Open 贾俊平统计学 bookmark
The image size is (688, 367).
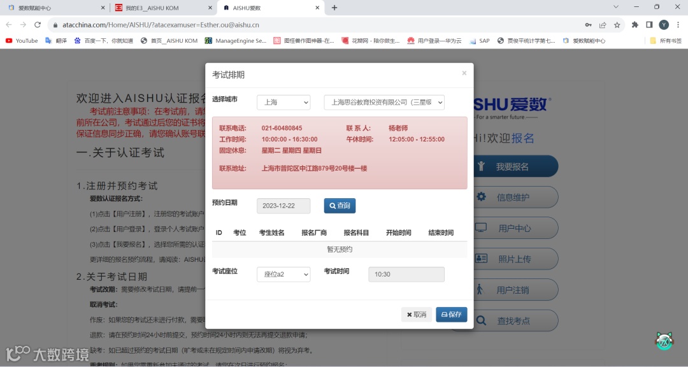tap(526, 41)
